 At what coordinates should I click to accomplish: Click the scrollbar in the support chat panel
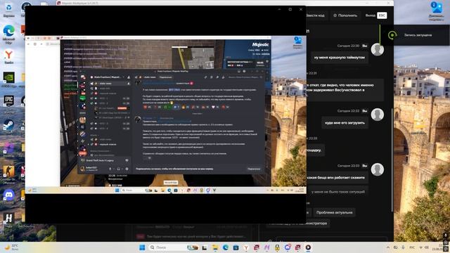[392, 160]
